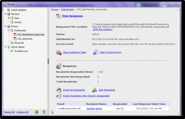Click the PDF icon next to View Responses
This screenshot has height=119, width=185.
(58, 16)
